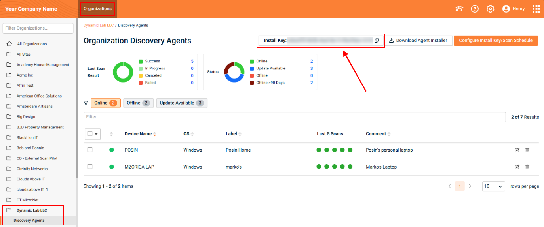Open the graduation cap training icon
Viewport: 544px width, 227px height.
[x=459, y=9]
